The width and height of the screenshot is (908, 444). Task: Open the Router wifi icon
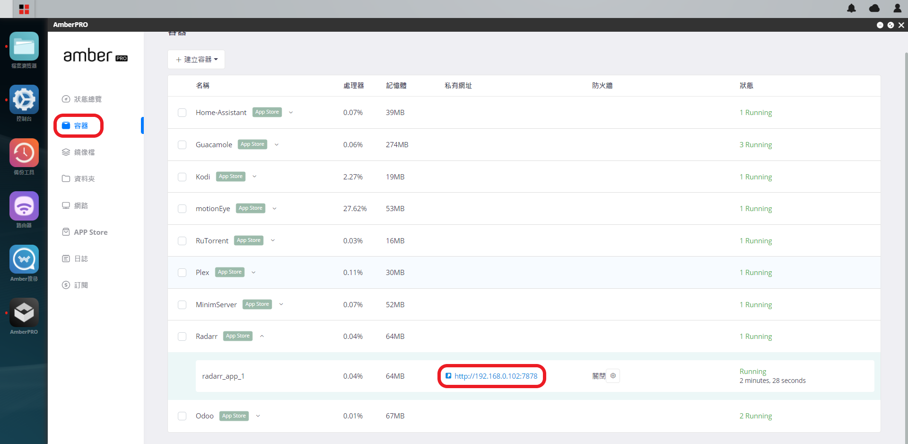pos(24,206)
